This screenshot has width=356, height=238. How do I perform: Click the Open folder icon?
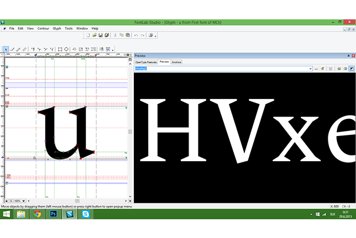click(94, 35)
